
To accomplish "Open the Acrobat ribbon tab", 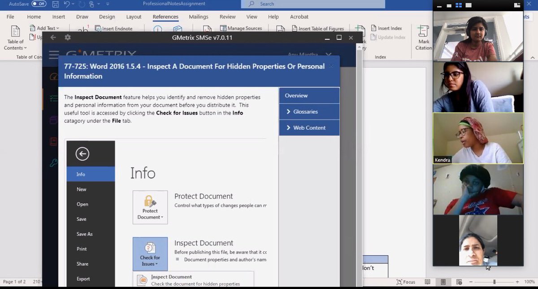I will click(299, 17).
